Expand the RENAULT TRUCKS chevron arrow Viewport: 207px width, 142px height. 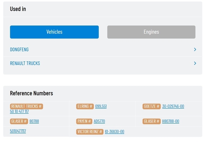click(195, 63)
